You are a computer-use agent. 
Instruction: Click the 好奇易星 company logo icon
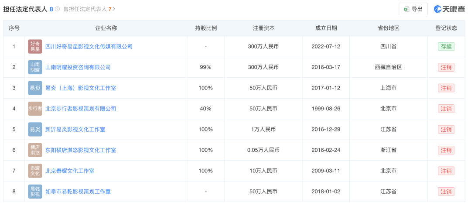point(35,47)
